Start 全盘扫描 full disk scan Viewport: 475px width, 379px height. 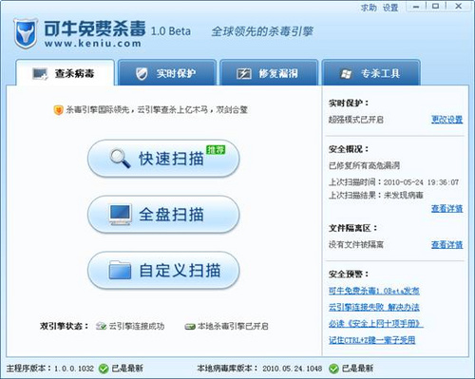(x=163, y=215)
